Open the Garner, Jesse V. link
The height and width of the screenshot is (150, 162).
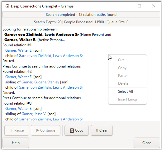(x=34, y=114)
